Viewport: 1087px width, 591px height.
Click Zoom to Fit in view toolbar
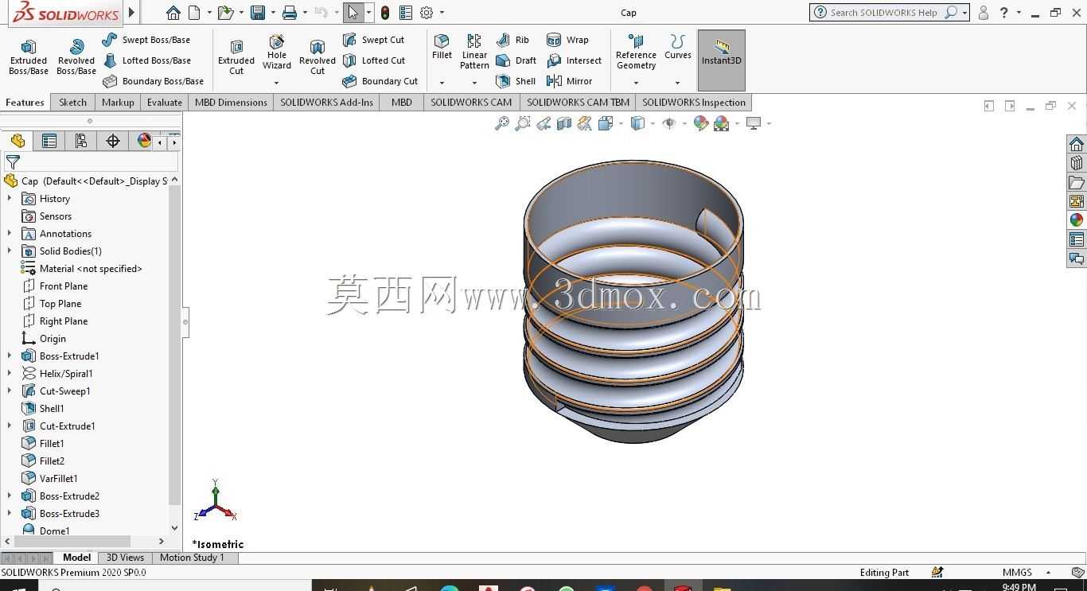[502, 123]
